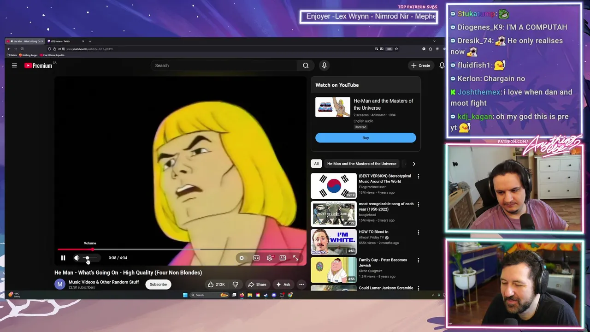
Task: Select He-Man and the Masters of the Universe chip
Action: pos(362,164)
